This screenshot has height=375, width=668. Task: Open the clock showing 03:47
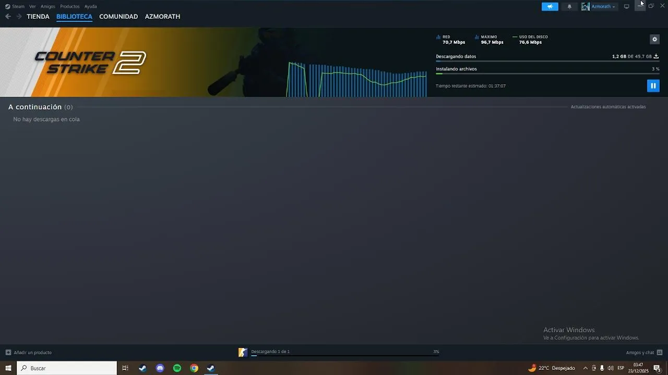(x=638, y=368)
